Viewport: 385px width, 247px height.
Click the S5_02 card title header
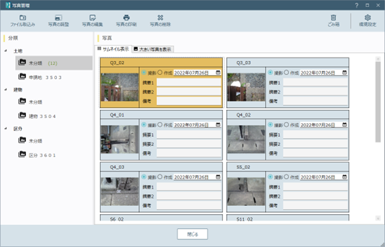pyautogui.click(x=288, y=167)
